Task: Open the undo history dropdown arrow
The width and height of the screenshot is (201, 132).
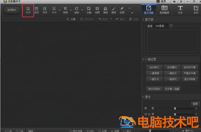Action: (111, 19)
